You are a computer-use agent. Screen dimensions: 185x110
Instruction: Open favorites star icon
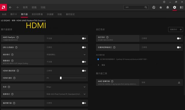coord(161,7)
